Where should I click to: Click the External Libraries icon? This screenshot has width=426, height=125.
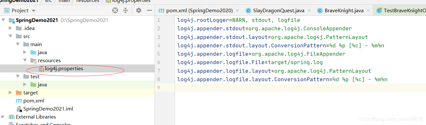click(x=11, y=117)
